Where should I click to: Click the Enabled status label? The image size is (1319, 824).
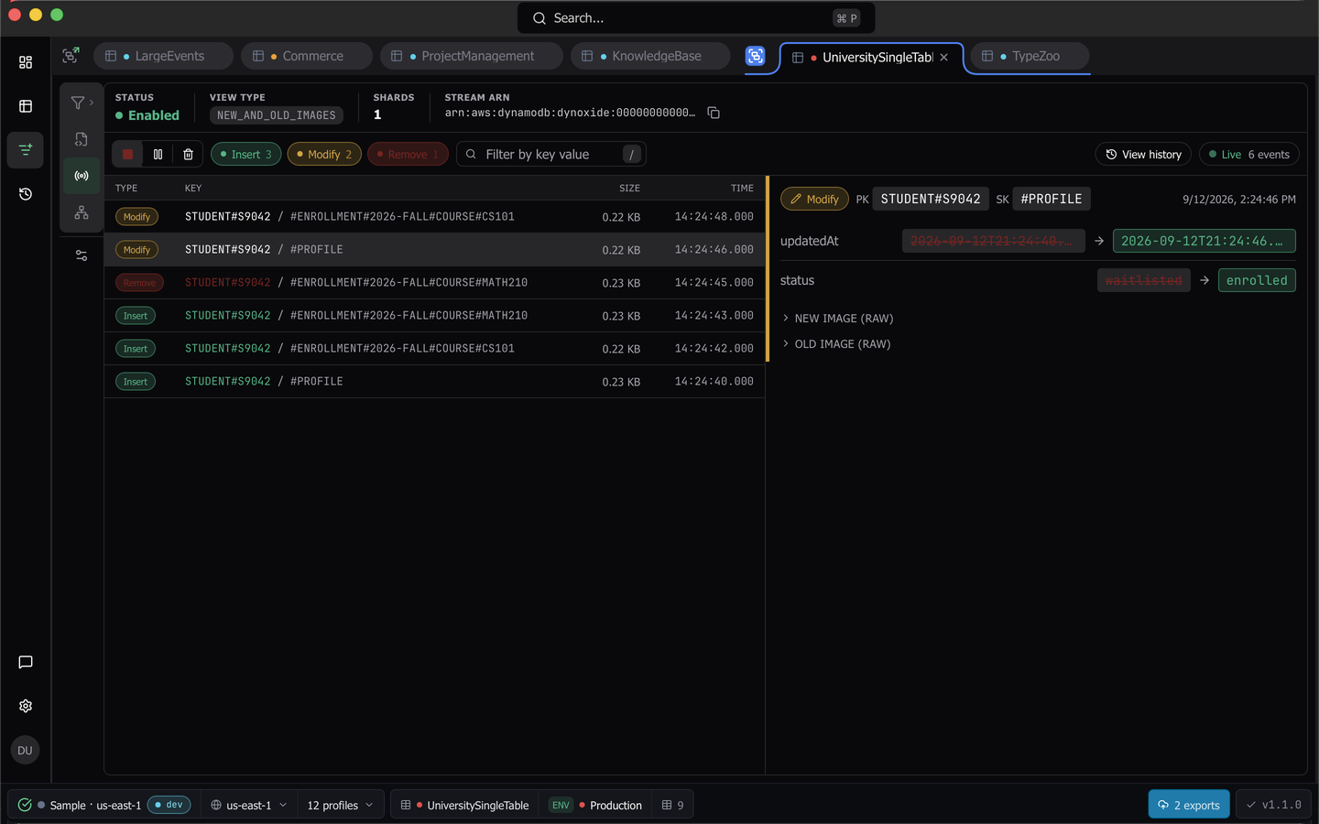147,115
